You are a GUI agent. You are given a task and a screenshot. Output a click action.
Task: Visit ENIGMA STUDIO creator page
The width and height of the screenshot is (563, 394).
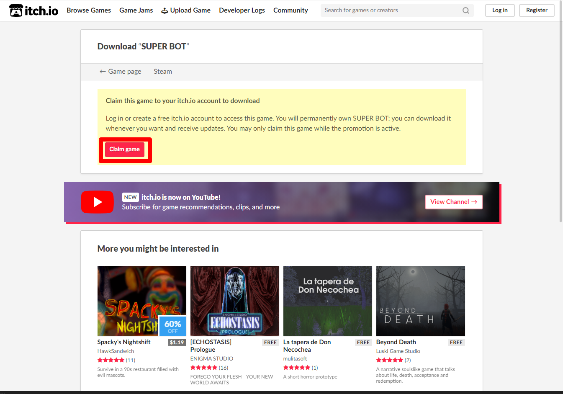212,359
